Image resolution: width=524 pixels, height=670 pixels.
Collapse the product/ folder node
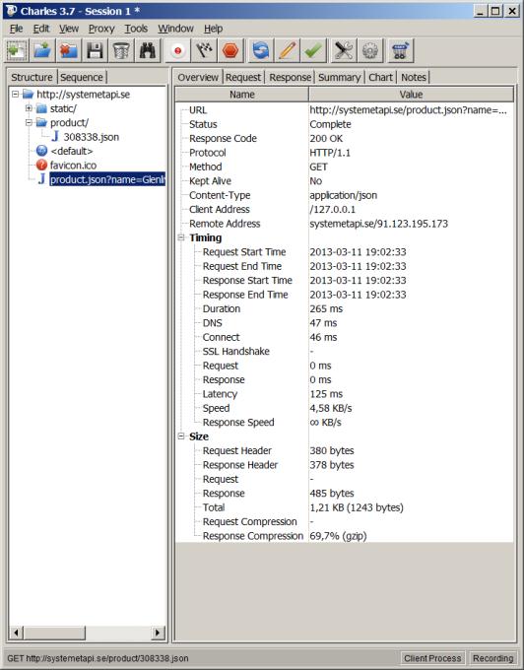point(29,122)
